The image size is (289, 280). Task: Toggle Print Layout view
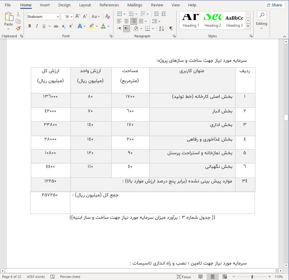point(212,277)
